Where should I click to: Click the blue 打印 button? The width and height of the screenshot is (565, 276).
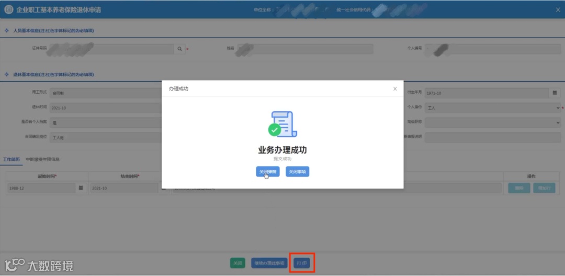click(302, 263)
